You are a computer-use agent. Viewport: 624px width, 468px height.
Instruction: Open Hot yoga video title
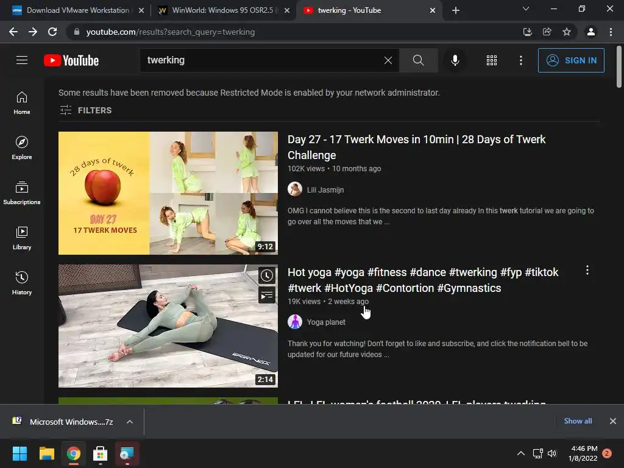423,280
